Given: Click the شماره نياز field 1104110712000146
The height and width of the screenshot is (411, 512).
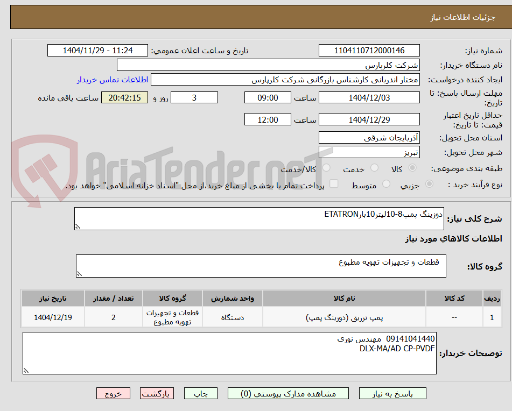Looking at the screenshot, I should tap(369, 51).
